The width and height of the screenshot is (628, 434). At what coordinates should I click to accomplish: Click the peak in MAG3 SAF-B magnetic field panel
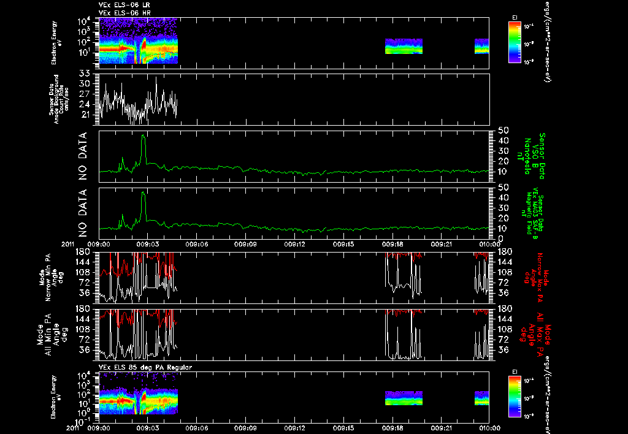(144, 194)
